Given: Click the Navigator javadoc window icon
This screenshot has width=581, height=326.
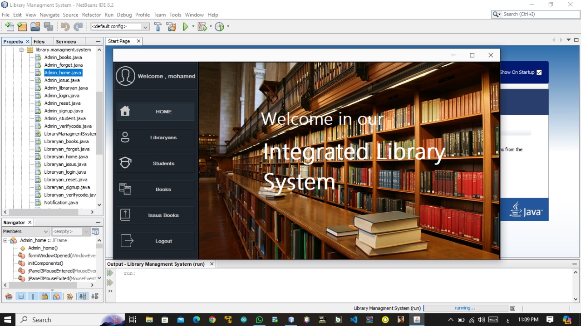Looking at the screenshot, I should [x=95, y=231].
